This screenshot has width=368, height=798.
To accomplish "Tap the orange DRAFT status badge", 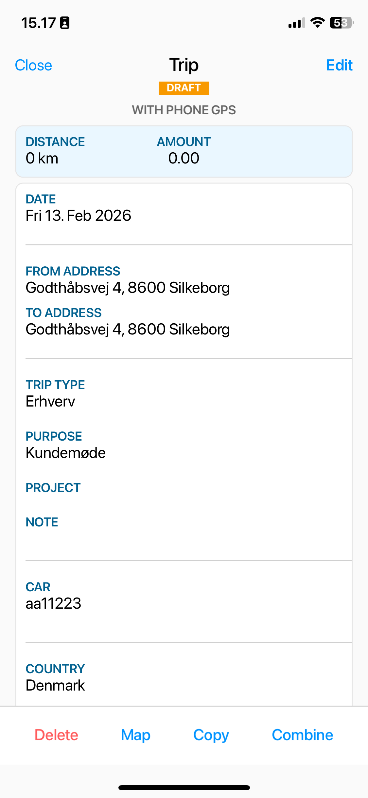I will point(184,88).
